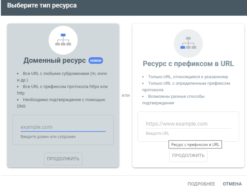247x191 pixels.
Task: Click ПРОДОЛЖИТЬ under Ресурс с префиксом в URL
Action: [188, 156]
